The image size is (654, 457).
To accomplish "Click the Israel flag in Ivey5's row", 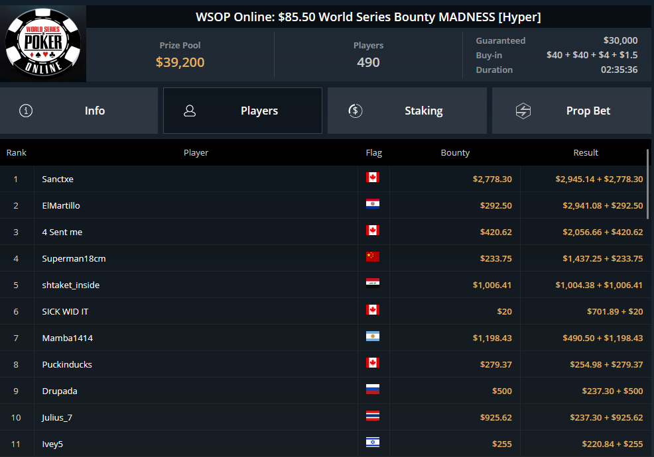I will pyautogui.click(x=373, y=442).
